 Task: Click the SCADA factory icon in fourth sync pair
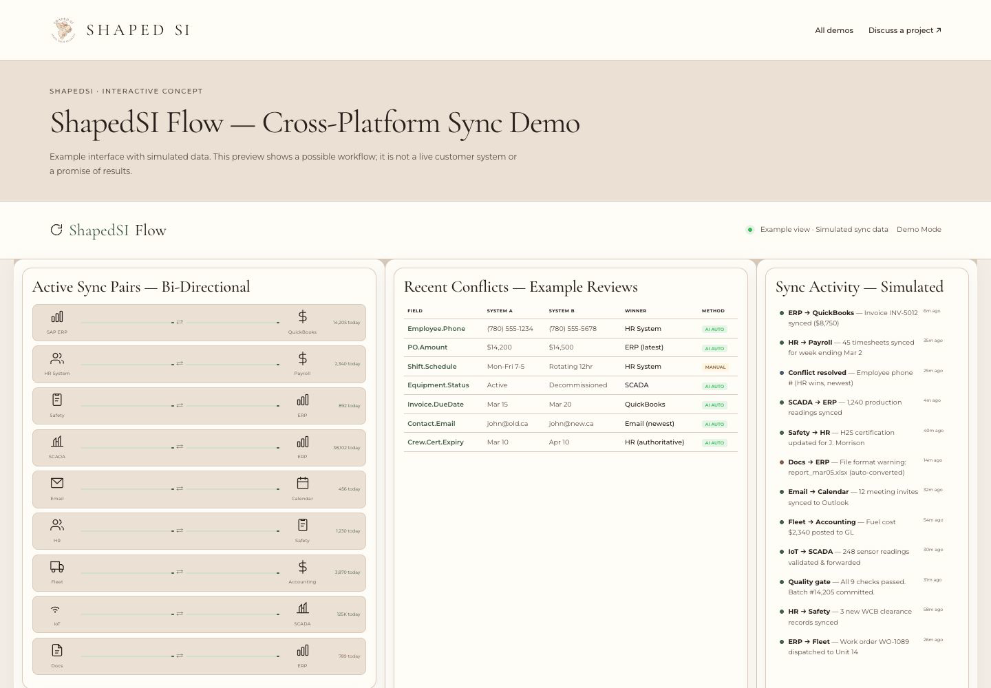[x=57, y=442]
